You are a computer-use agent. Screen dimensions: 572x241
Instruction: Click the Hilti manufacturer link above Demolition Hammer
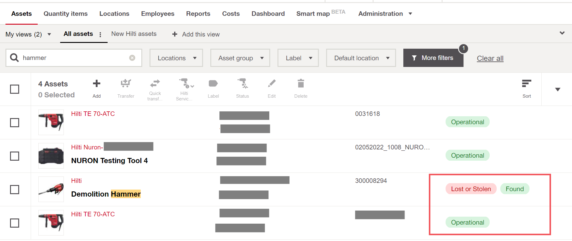[76, 181]
